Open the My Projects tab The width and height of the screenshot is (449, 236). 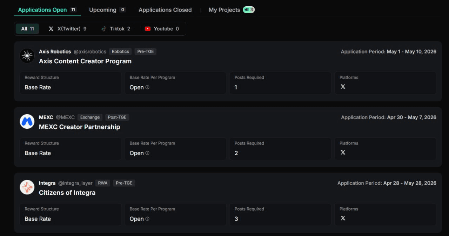click(232, 10)
